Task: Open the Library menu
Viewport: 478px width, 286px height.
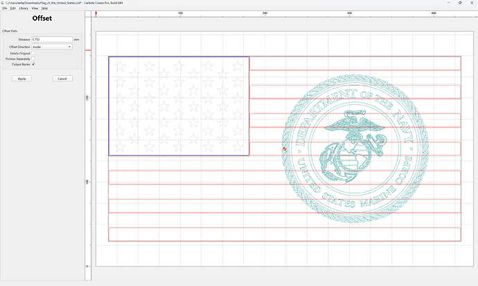Action: tap(24, 8)
